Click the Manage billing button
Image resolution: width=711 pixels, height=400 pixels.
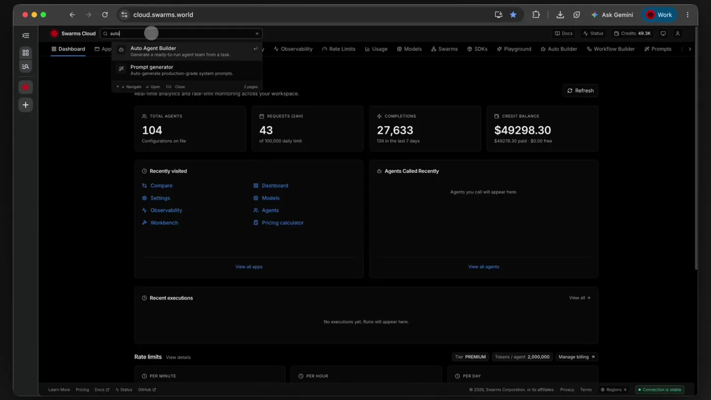(577, 357)
